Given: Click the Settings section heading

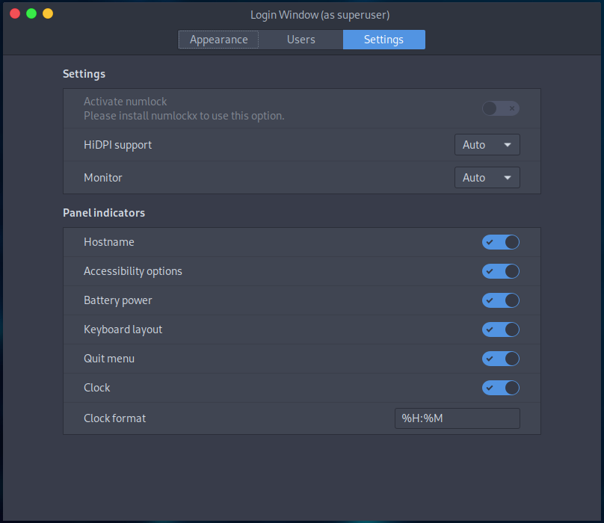Looking at the screenshot, I should (84, 74).
